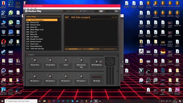Viewport: 183px width, 103px height.
Task: Open the METRONOME tab
Action: click(73, 49)
